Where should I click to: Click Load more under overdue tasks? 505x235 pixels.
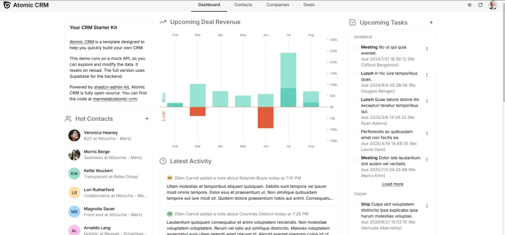point(393,184)
